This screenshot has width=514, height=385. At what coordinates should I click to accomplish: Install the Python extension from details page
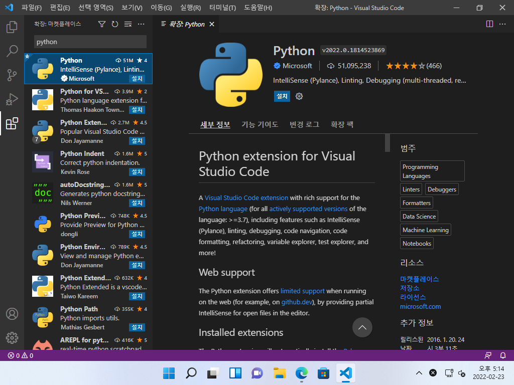tap(282, 96)
